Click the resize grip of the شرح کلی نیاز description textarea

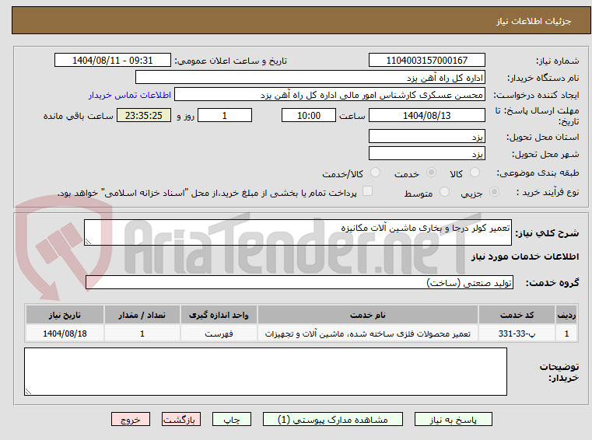pos(88,242)
